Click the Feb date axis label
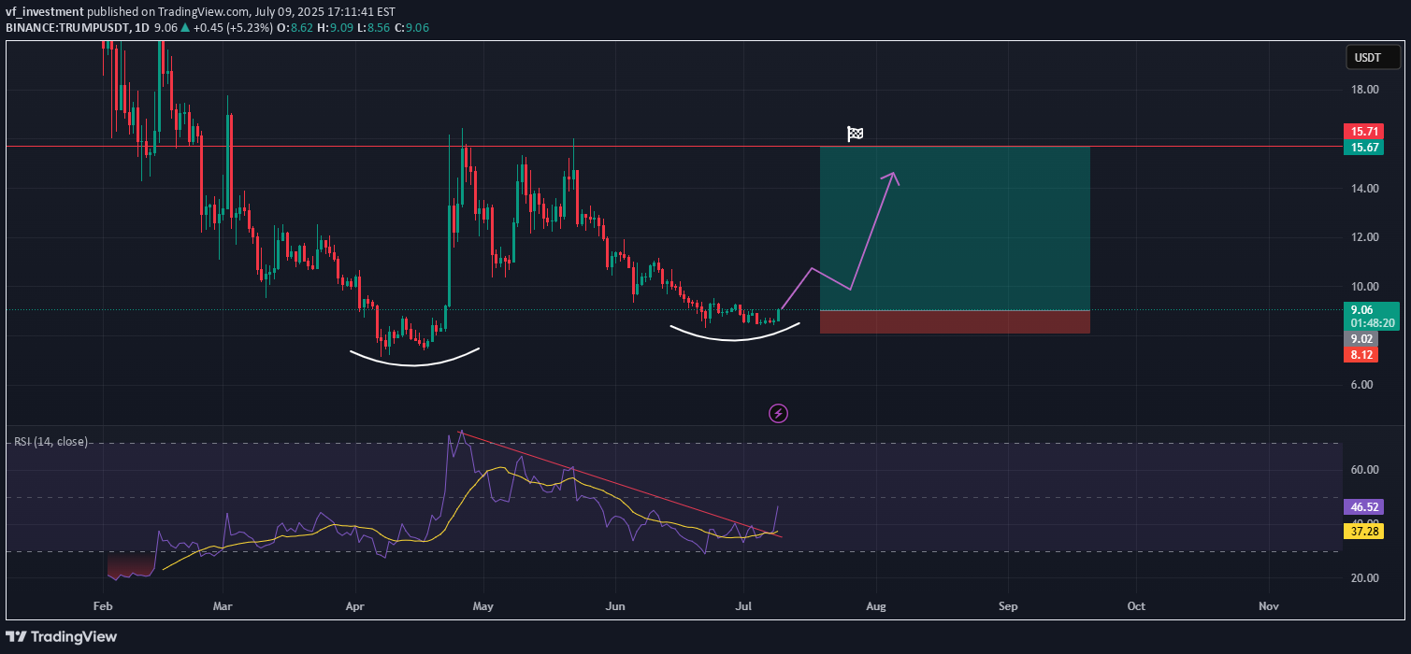 tap(104, 605)
